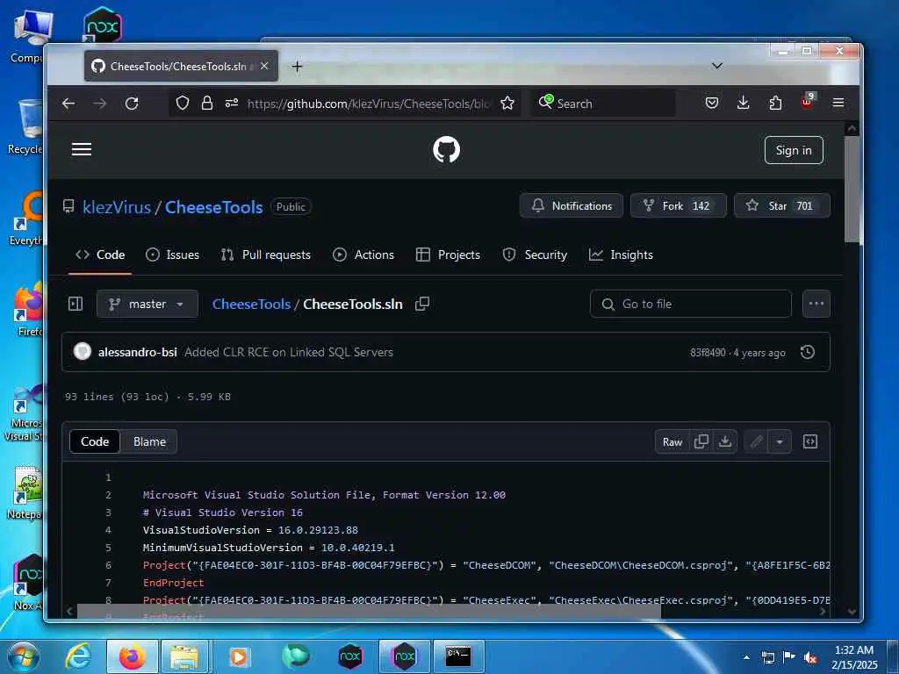Open more file actions ellipsis button
Image resolution: width=899 pixels, height=674 pixels.
(816, 304)
